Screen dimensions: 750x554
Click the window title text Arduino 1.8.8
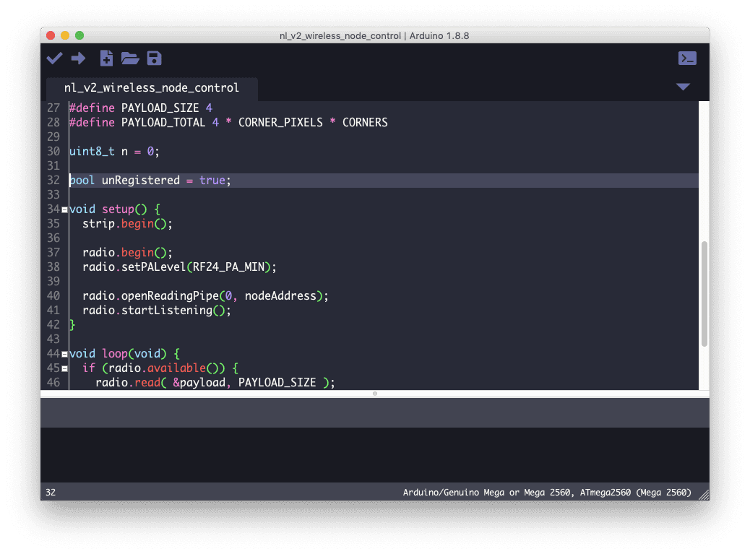(x=439, y=36)
